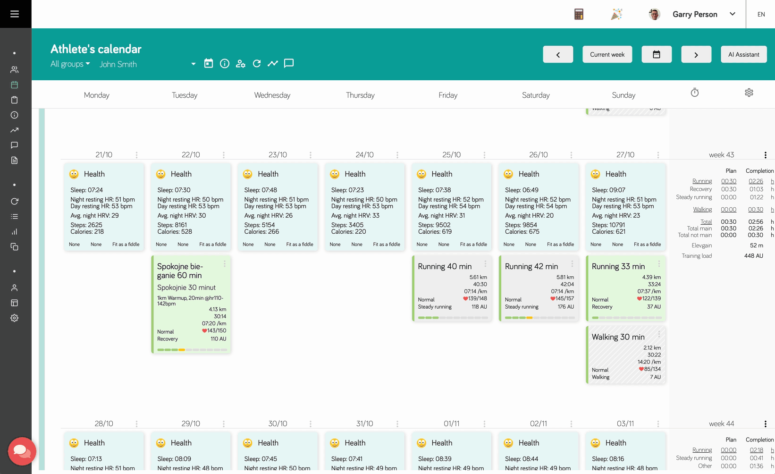Open the info icon beside athlete name

point(225,64)
